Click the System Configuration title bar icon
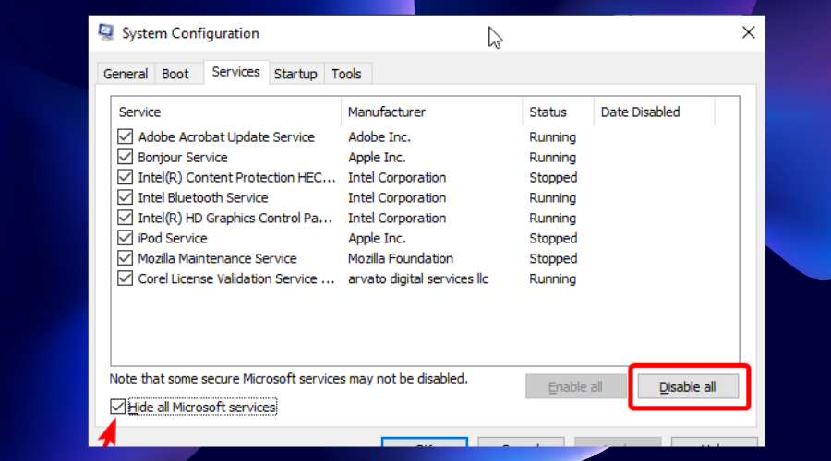This screenshot has width=831, height=461. coord(106,32)
